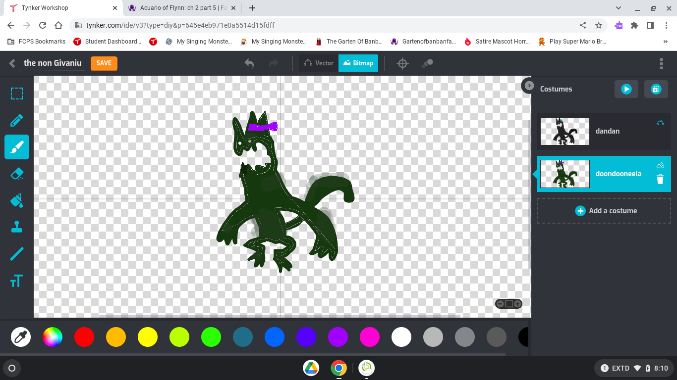Open the launcher circle button

click(x=12, y=368)
